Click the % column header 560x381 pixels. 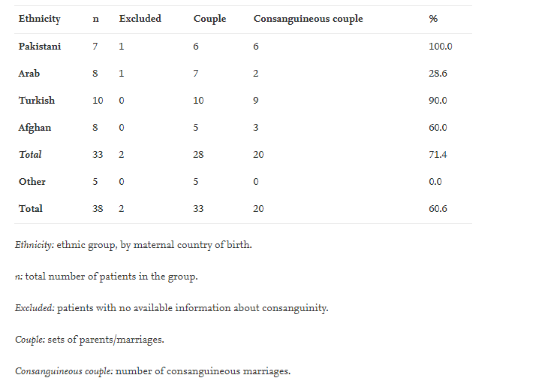point(433,19)
